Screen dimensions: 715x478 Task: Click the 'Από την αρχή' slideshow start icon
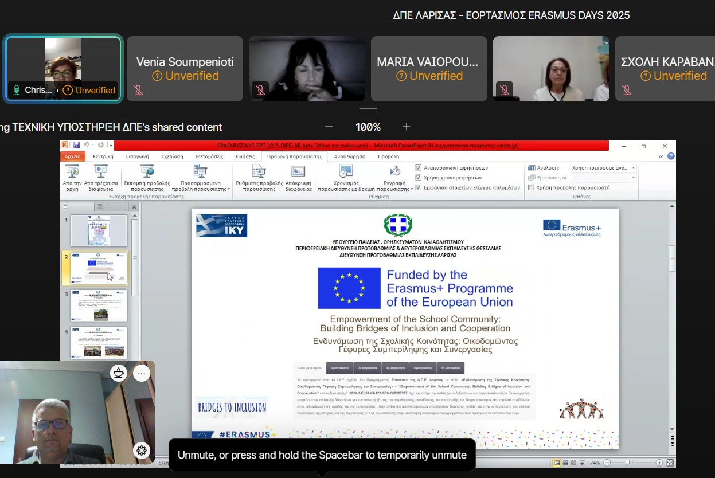click(x=72, y=171)
